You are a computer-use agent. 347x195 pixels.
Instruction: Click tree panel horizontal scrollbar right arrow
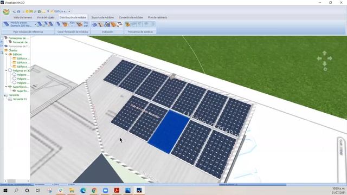[28, 181]
